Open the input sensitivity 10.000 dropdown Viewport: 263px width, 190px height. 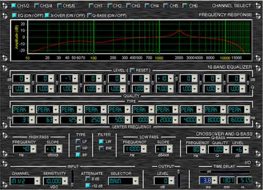tap(65, 181)
